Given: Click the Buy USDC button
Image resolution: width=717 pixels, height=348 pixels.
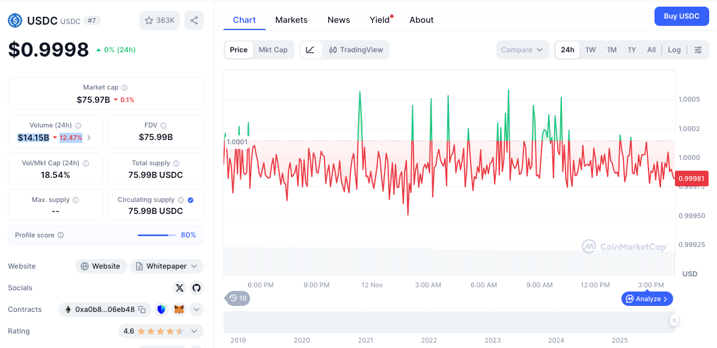Looking at the screenshot, I should tap(682, 16).
